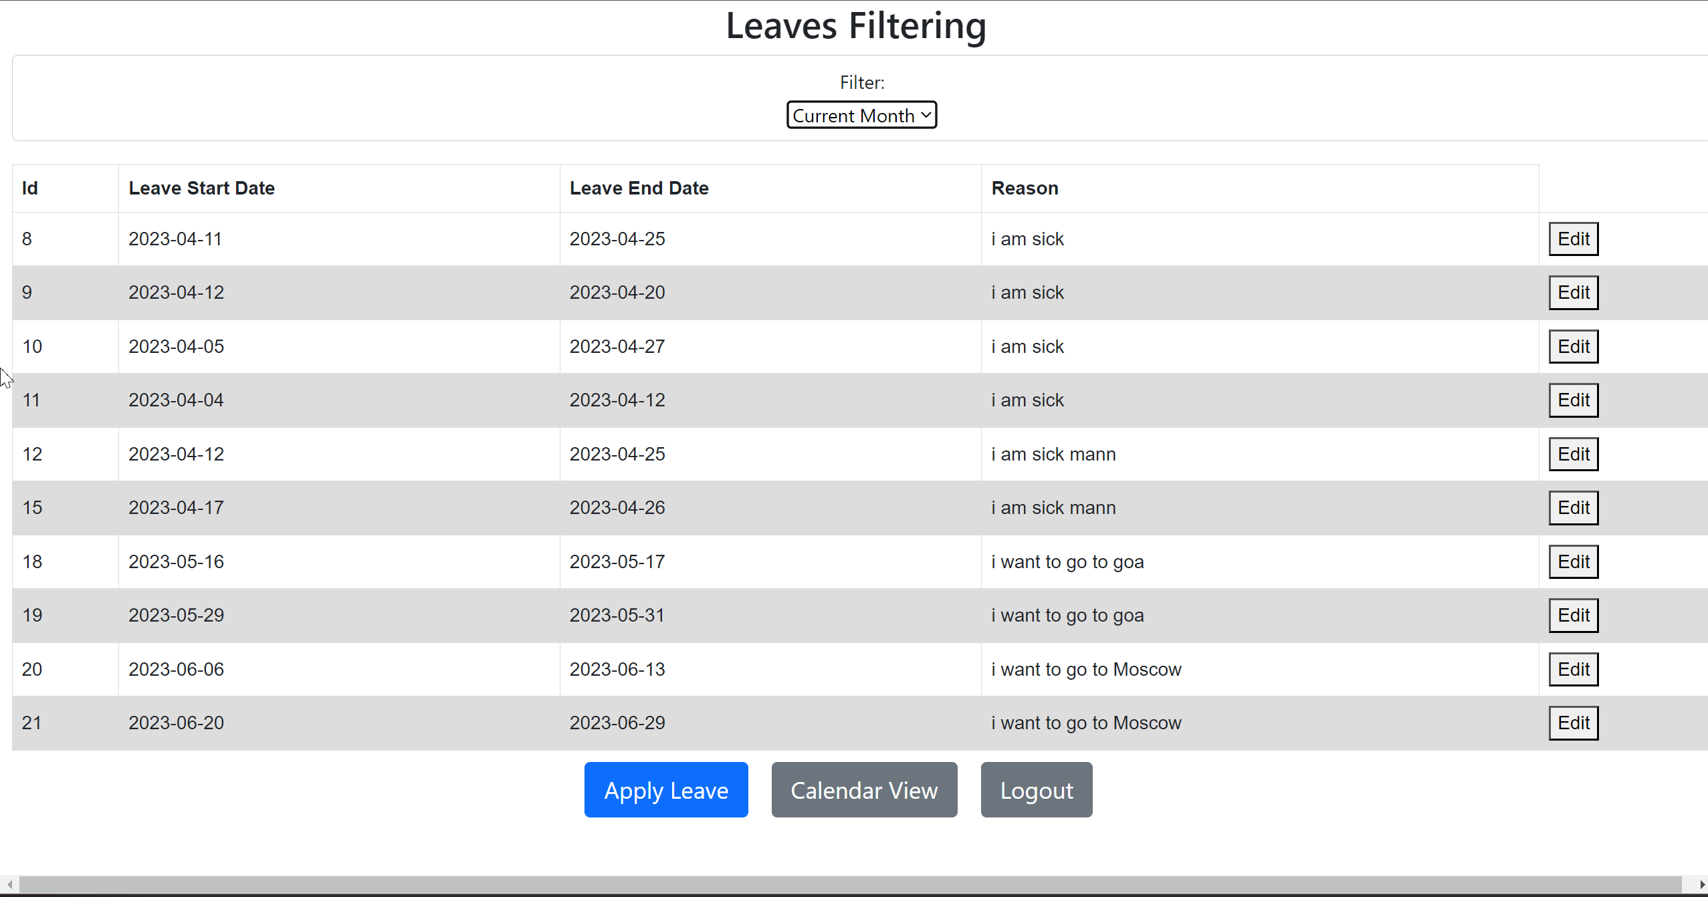Click the Logout button

[1035, 789]
